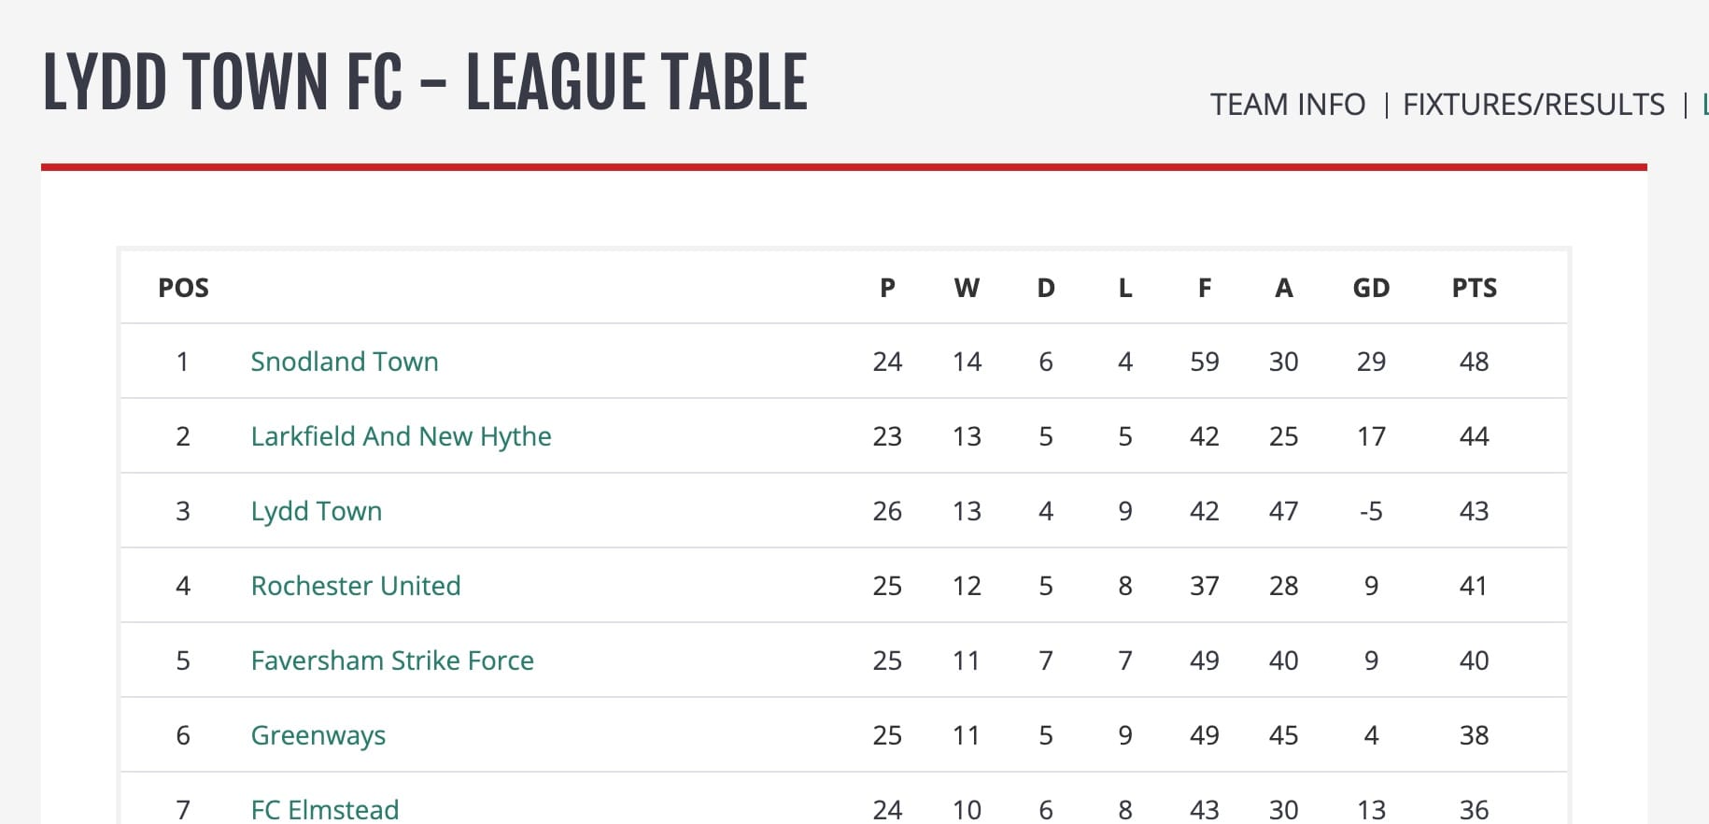Click the PTS column header

pos(1474,288)
